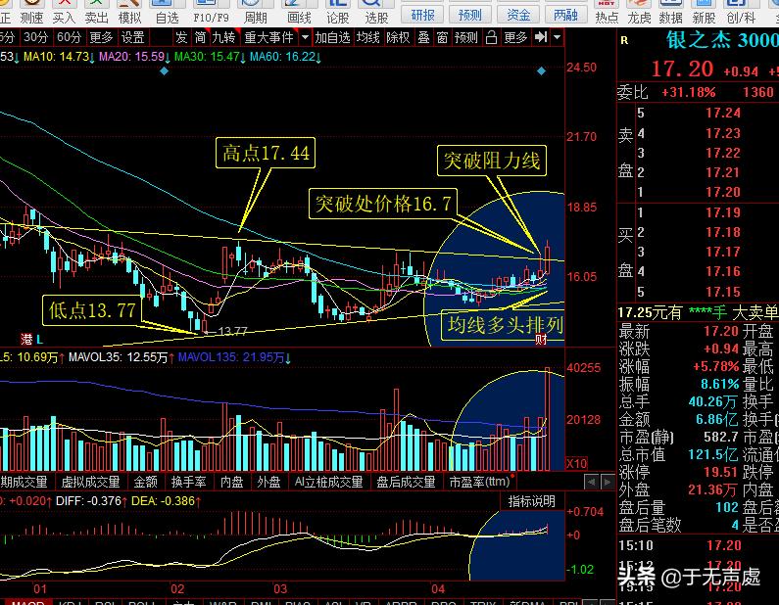This screenshot has height=605, width=779.
Task: Click the 17.25元有 大卖单 notice
Action: pyautogui.click(x=698, y=312)
